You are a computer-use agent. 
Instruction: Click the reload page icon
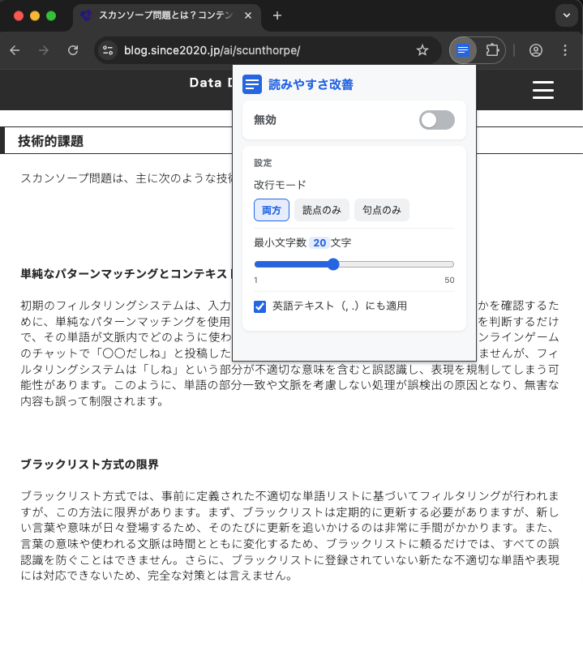[x=73, y=50]
